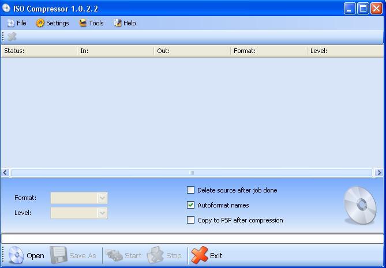Click the progress bar field

(192, 239)
